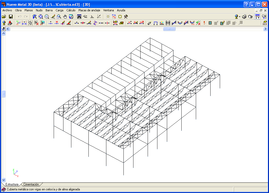Select the Estructura tab
Viewport: 269px width, 193px height.
pos(12,184)
